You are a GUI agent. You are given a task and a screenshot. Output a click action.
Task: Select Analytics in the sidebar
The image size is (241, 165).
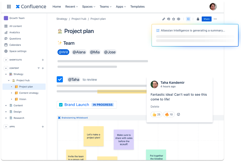point(15,32)
